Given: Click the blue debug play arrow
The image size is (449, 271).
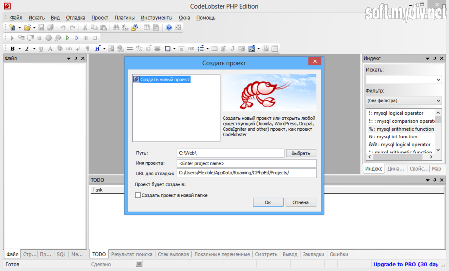Looking at the screenshot, I should pyautogui.click(x=77, y=38).
